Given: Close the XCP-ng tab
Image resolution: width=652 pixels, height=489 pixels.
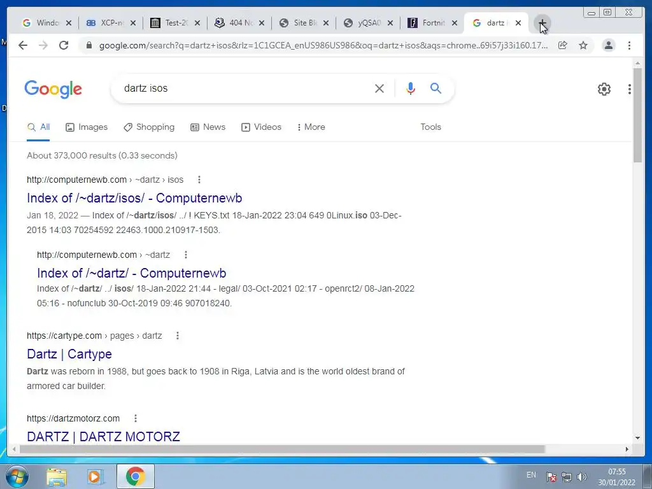Looking at the screenshot, I should pos(133,23).
